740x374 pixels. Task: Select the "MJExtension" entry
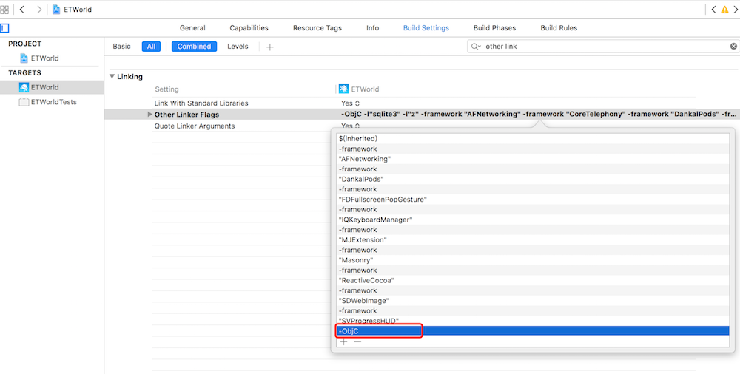coord(534,240)
